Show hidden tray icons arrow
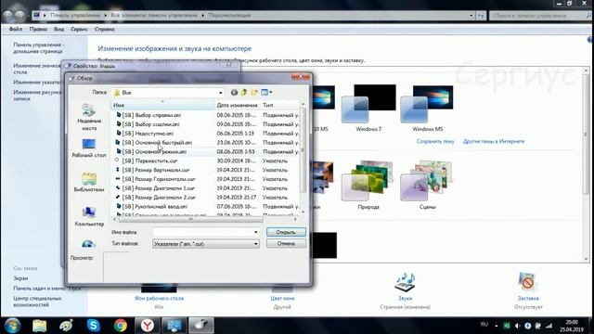The width and height of the screenshot is (594, 334). pyautogui.click(x=497, y=326)
